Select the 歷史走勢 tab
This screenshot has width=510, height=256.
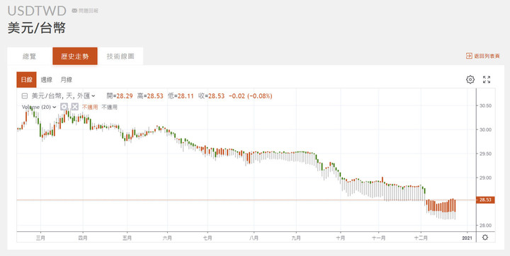(75, 56)
